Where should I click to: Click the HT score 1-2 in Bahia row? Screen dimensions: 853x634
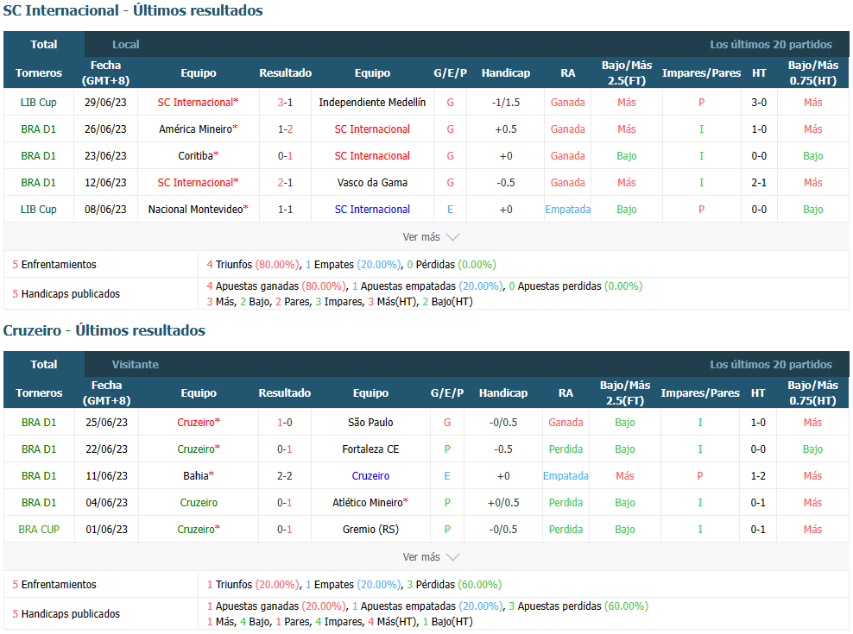pyautogui.click(x=758, y=476)
